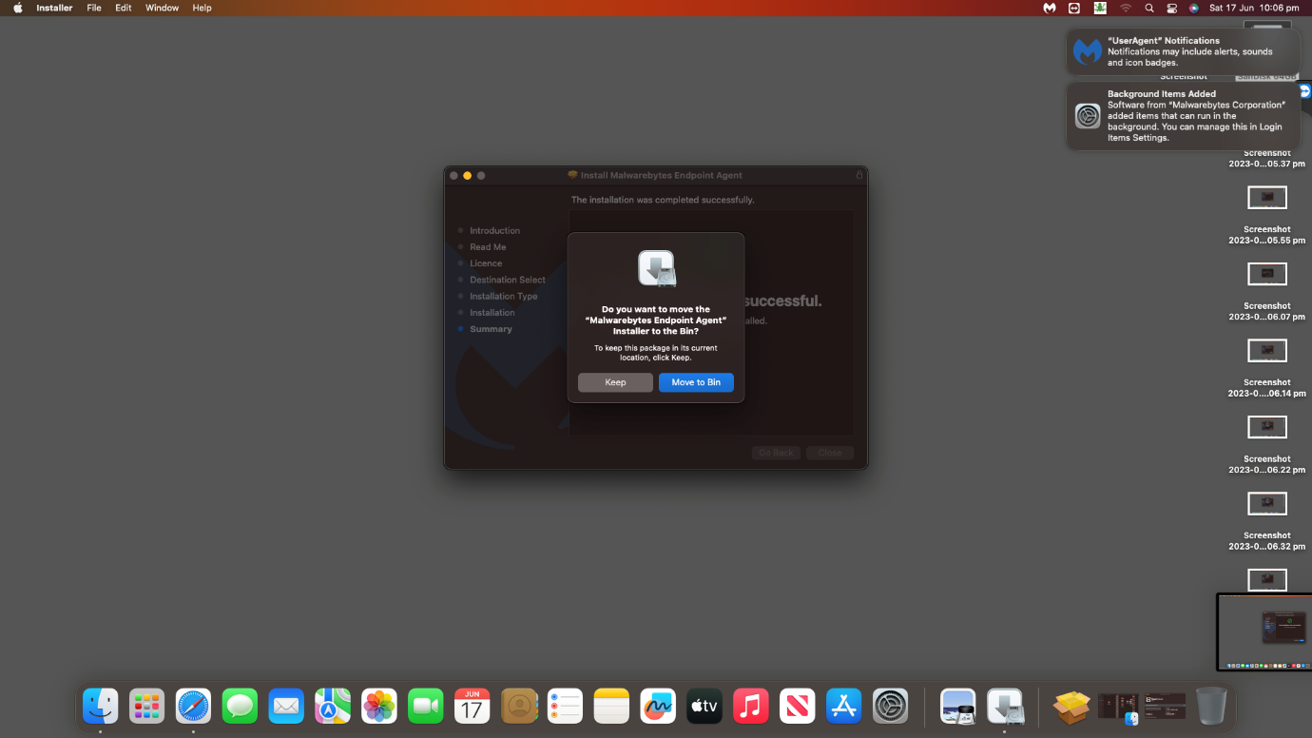The height and width of the screenshot is (738, 1312).
Task: Open Calendar from the Dock
Action: pyautogui.click(x=473, y=706)
